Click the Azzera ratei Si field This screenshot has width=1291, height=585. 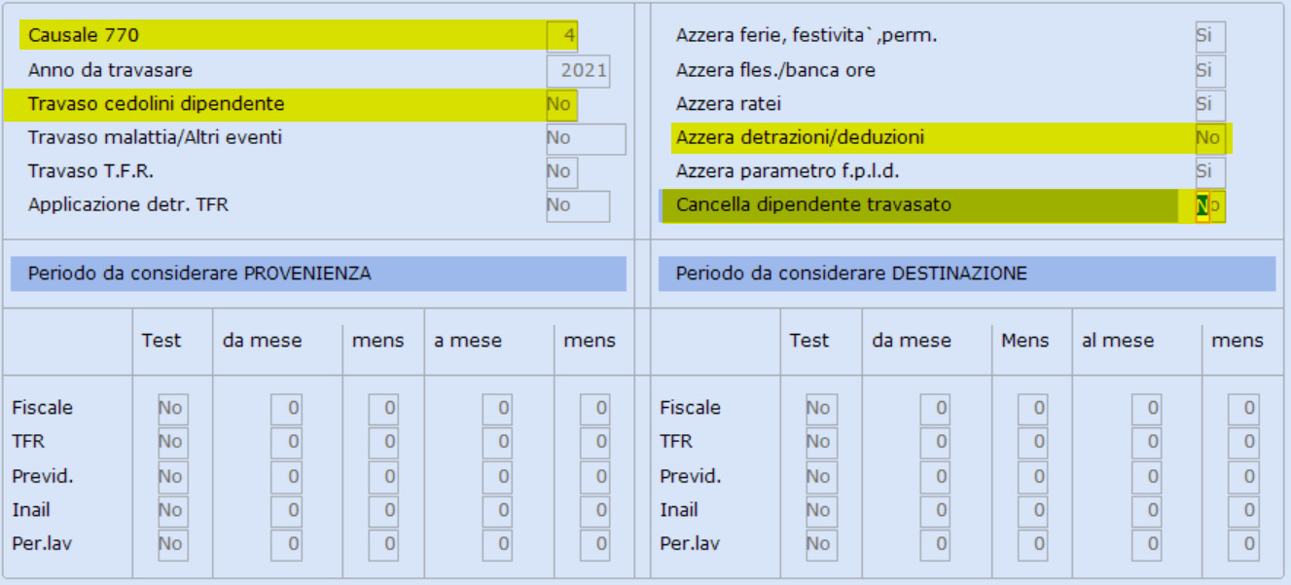[1210, 104]
